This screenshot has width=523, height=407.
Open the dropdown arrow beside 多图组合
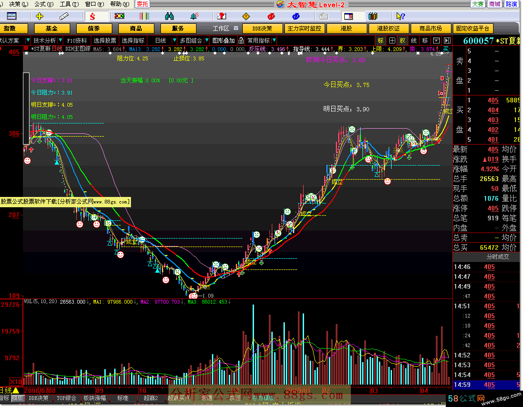(207, 40)
